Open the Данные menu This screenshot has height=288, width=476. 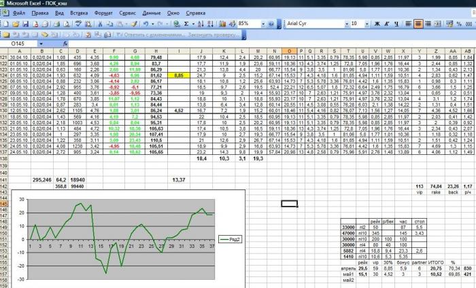[152, 13]
